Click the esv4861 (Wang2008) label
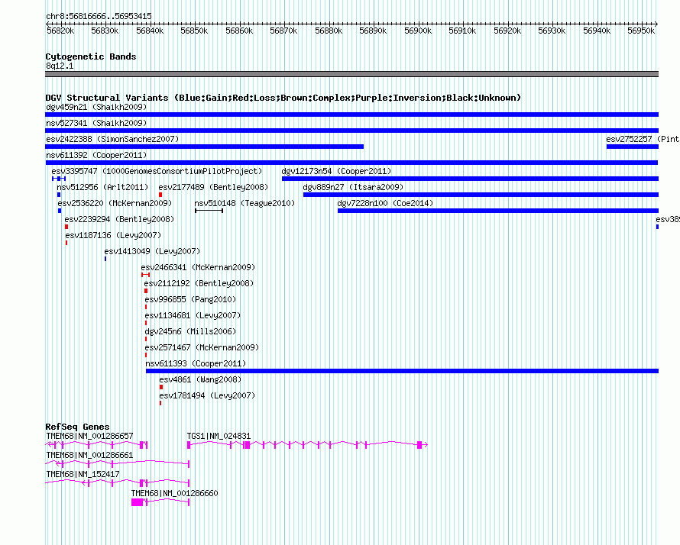The height and width of the screenshot is (545, 680). (200, 379)
